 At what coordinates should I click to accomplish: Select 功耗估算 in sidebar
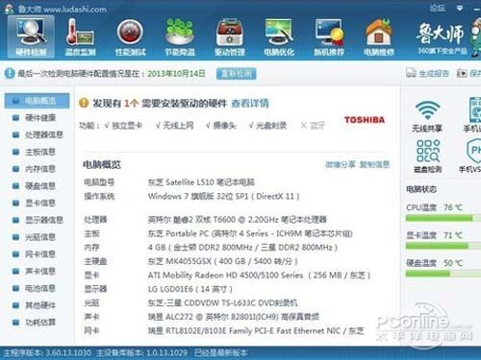[34, 323]
